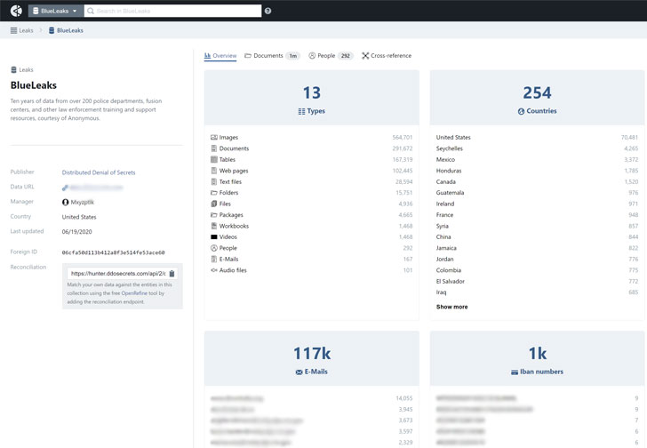Select the People tab
The width and height of the screenshot is (647, 448).
click(326, 56)
